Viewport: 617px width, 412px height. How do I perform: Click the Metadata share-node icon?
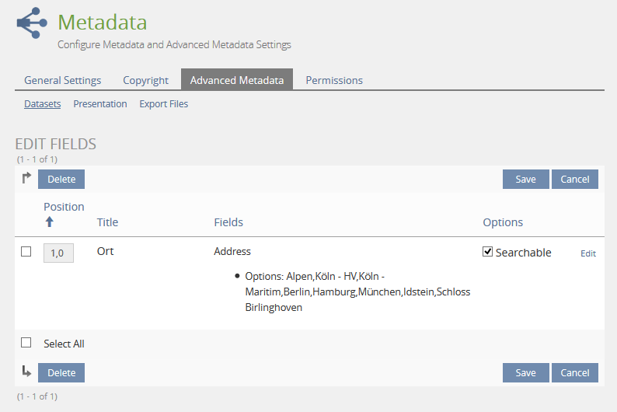[x=32, y=23]
